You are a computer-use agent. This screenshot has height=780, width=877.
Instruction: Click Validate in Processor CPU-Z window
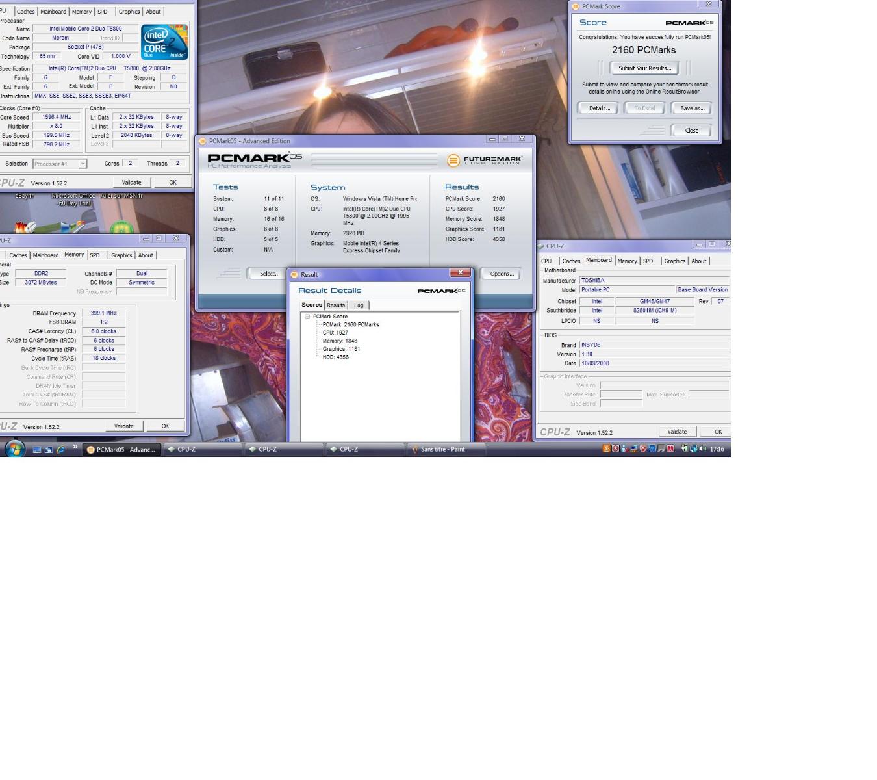(x=131, y=183)
